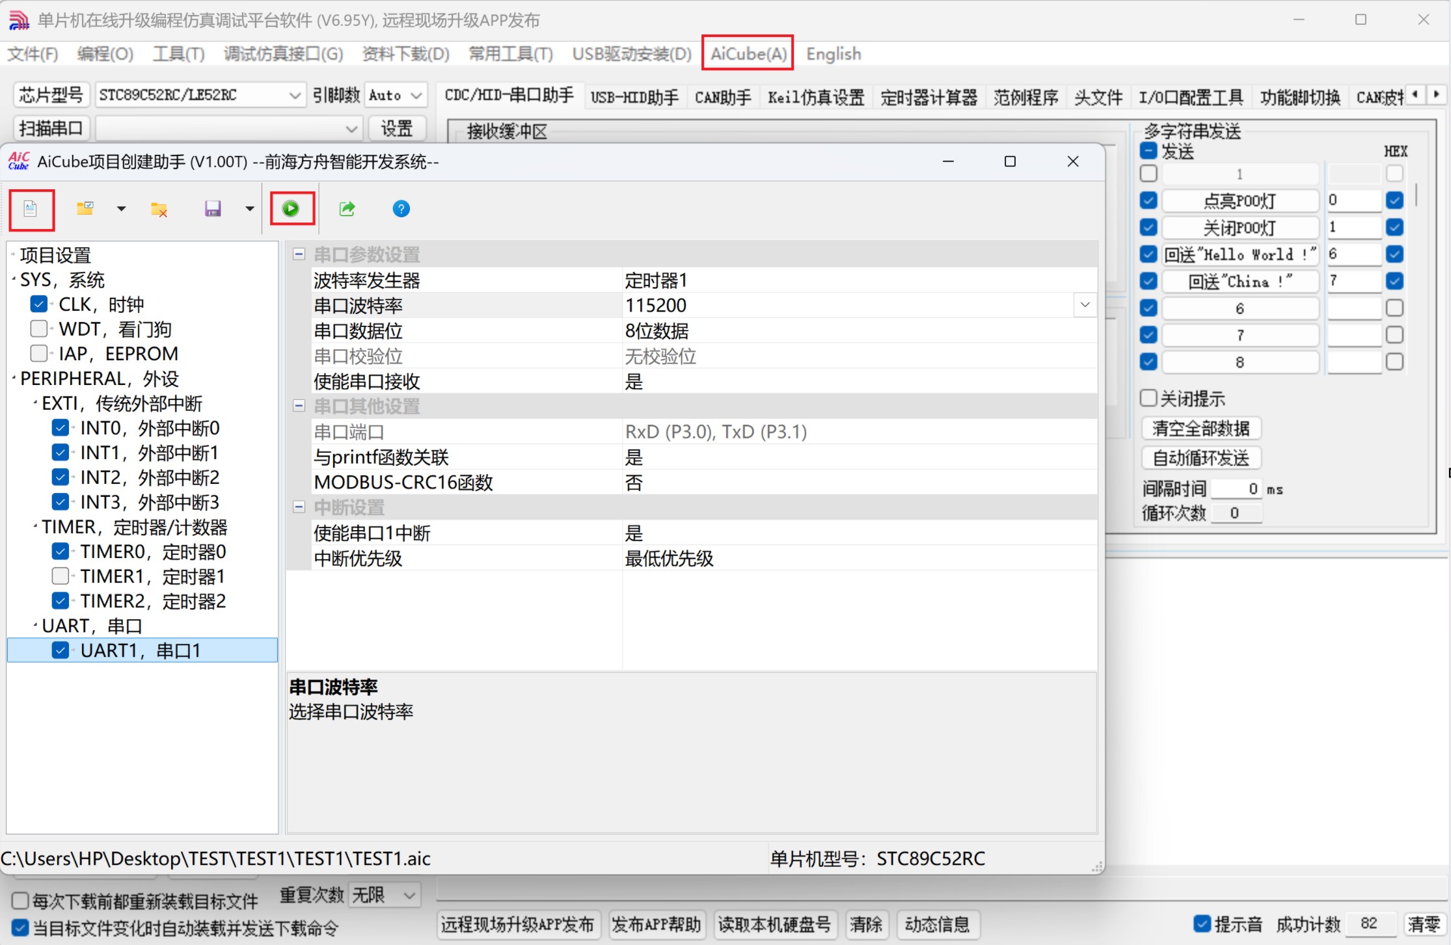Click the 回送"China !" send button
This screenshot has width=1451, height=945.
(x=1240, y=281)
